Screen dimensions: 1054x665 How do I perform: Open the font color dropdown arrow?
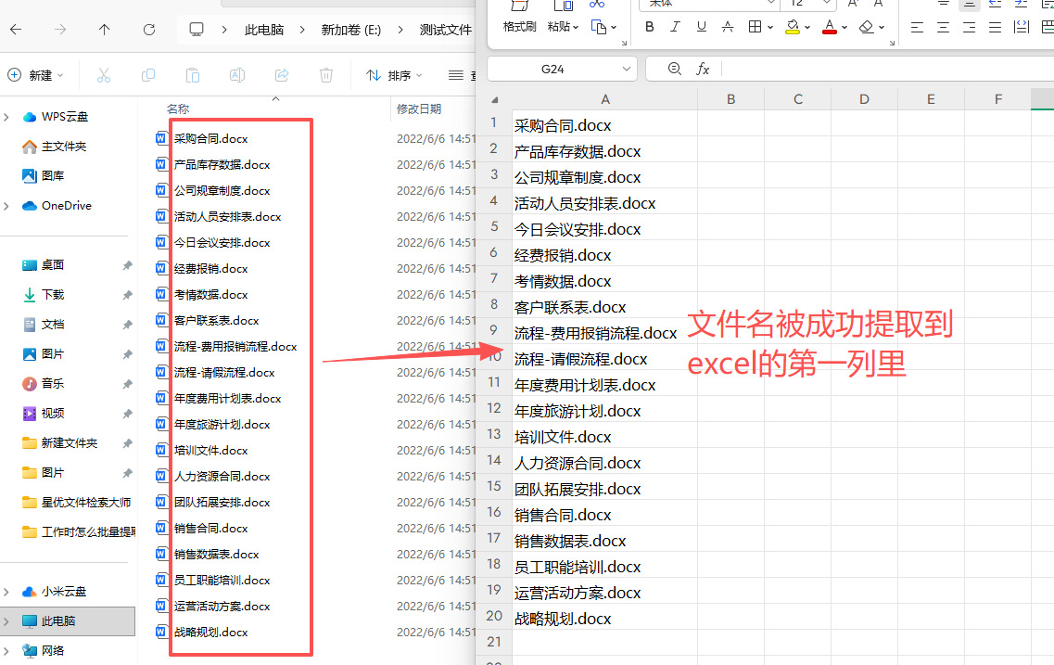(844, 28)
